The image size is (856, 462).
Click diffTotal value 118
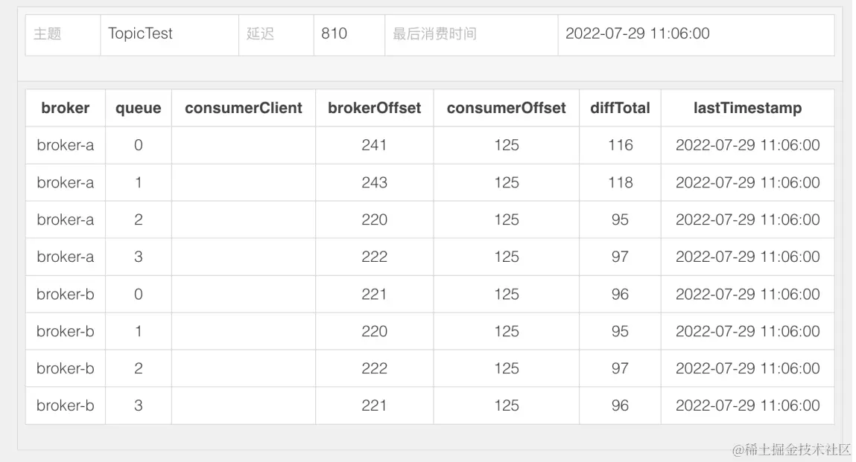[620, 182]
